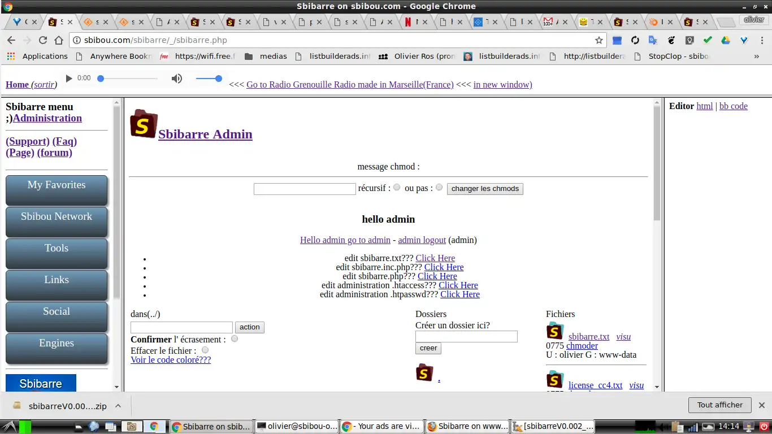Select the récursif radio button
The image size is (772, 434).
click(397, 187)
